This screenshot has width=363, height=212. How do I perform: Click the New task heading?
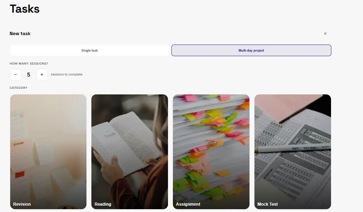pyautogui.click(x=20, y=34)
